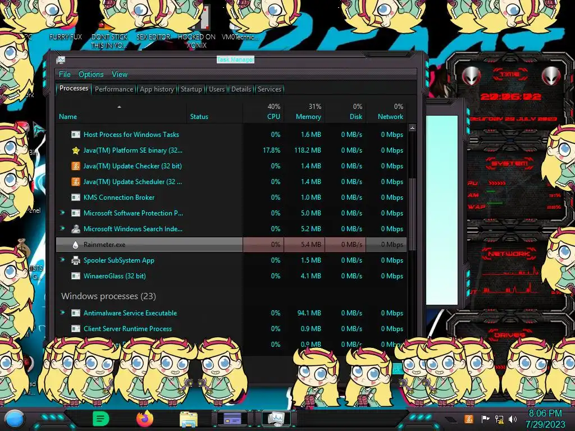575x431 pixels.
Task: Click the right alien head on Rainmeter widget
Action: [x=551, y=76]
